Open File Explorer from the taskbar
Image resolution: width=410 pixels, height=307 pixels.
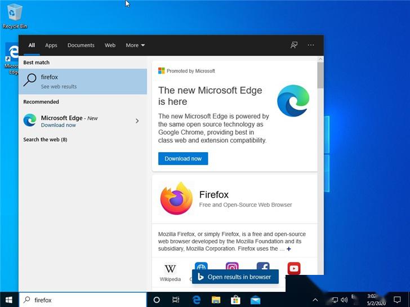(x=216, y=300)
